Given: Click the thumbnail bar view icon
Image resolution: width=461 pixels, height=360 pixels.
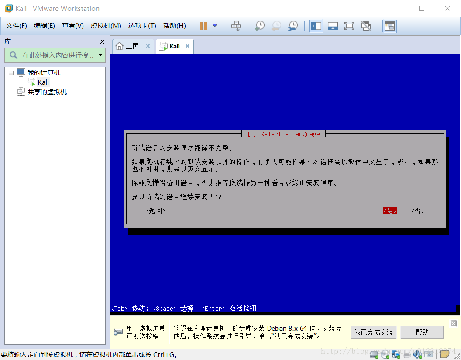Looking at the screenshot, I should (333, 26).
